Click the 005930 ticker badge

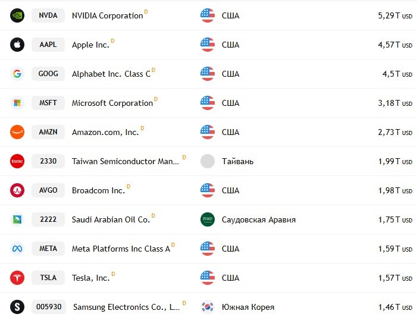pyautogui.click(x=49, y=307)
